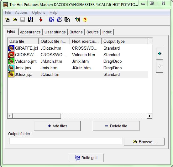Switch to the Index tab

[107, 32]
